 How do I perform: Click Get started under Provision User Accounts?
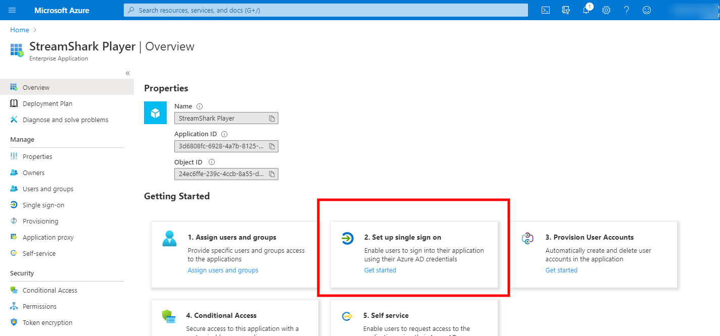click(x=561, y=270)
